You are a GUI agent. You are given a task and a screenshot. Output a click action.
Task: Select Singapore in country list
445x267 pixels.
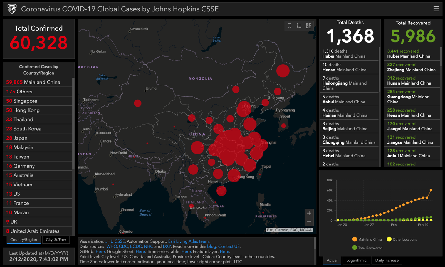pyautogui.click(x=38, y=101)
